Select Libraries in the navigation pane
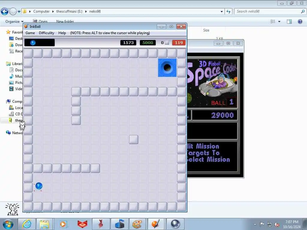Image resolution: width=307 pixels, height=230 pixels. 14,64
